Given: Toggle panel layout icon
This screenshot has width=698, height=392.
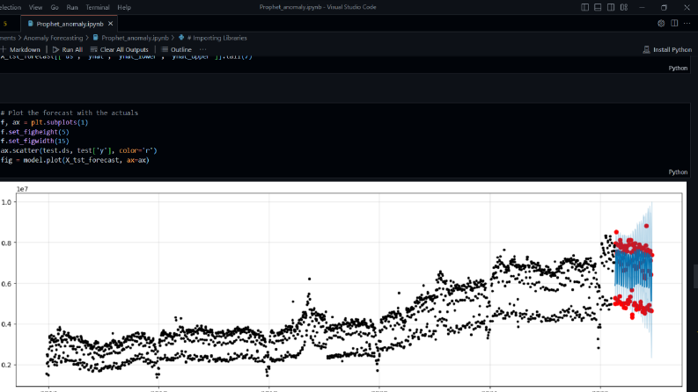Looking at the screenshot, I should [x=598, y=7].
